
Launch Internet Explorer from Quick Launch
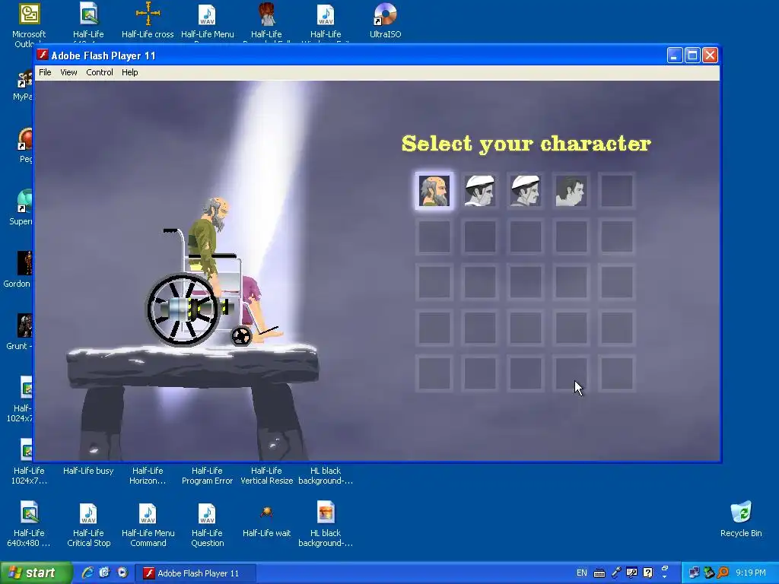87,573
